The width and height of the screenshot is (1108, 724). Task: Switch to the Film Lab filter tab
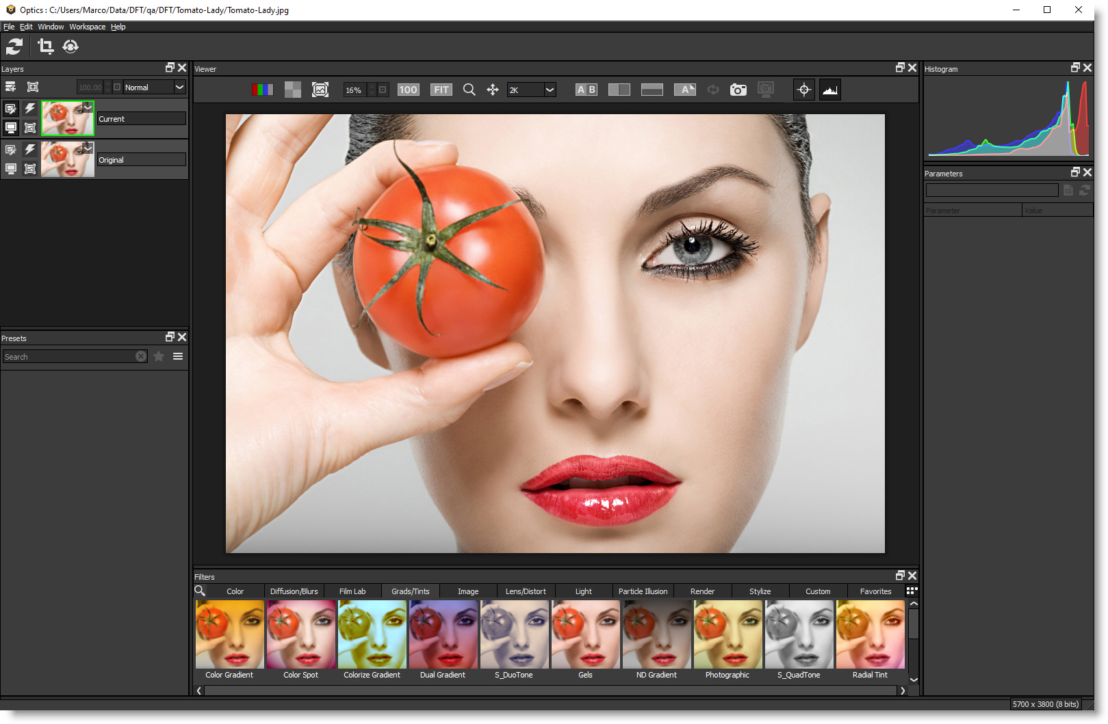coord(352,591)
